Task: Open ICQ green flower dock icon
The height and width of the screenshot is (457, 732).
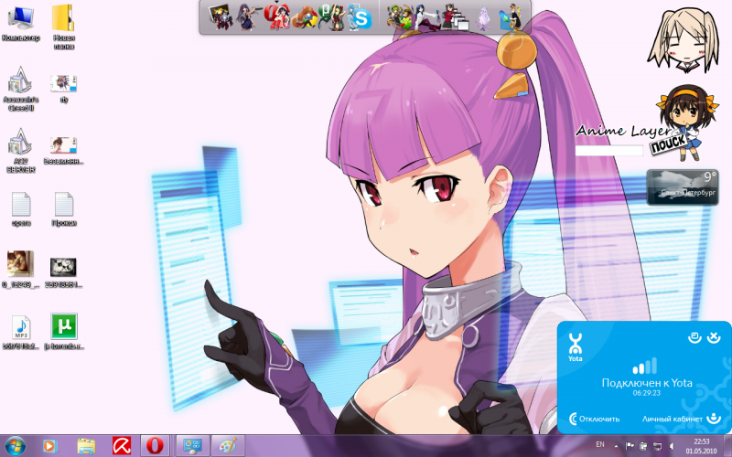Action: coord(399,17)
